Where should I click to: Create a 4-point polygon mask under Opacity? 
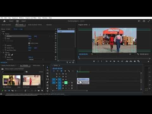pos(9,55)
